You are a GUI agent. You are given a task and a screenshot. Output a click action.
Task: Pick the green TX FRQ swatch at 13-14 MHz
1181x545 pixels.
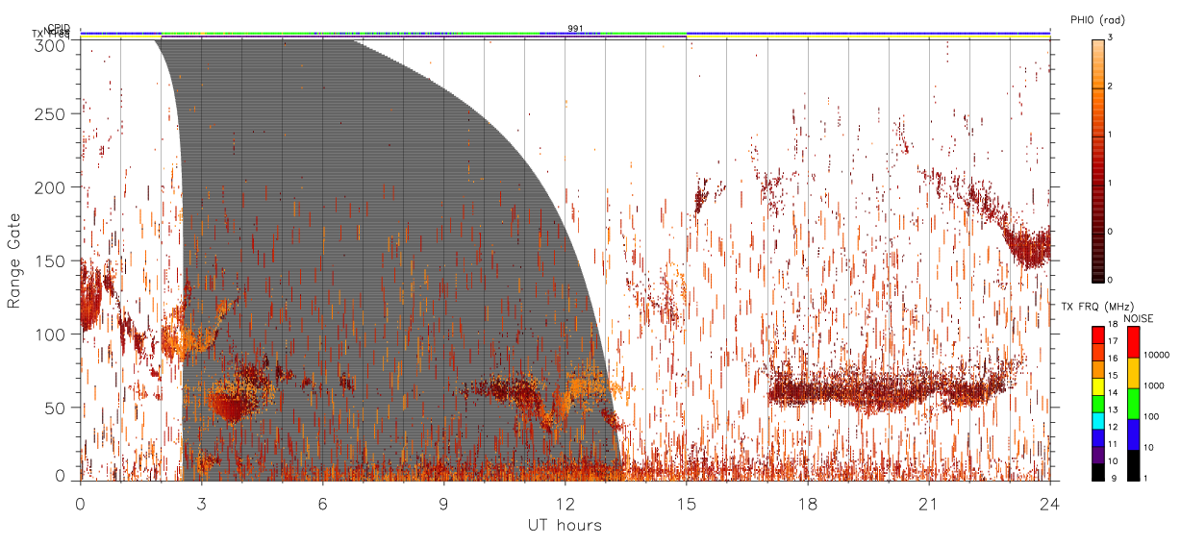click(1097, 405)
